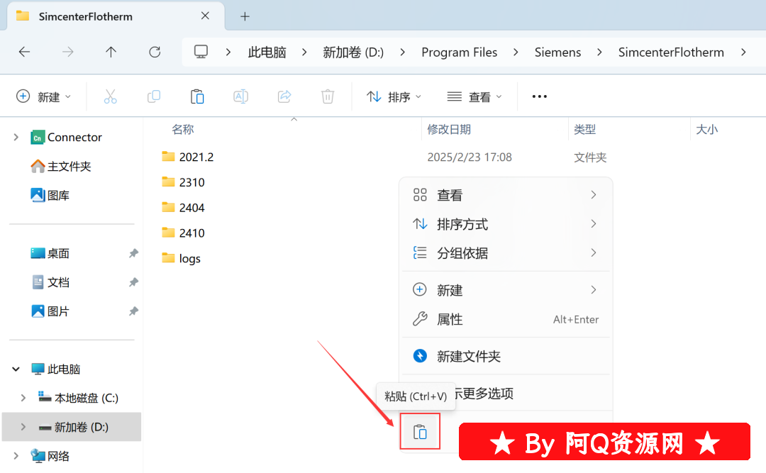Expand the 本地磁盘 (C:) tree node

point(23,398)
